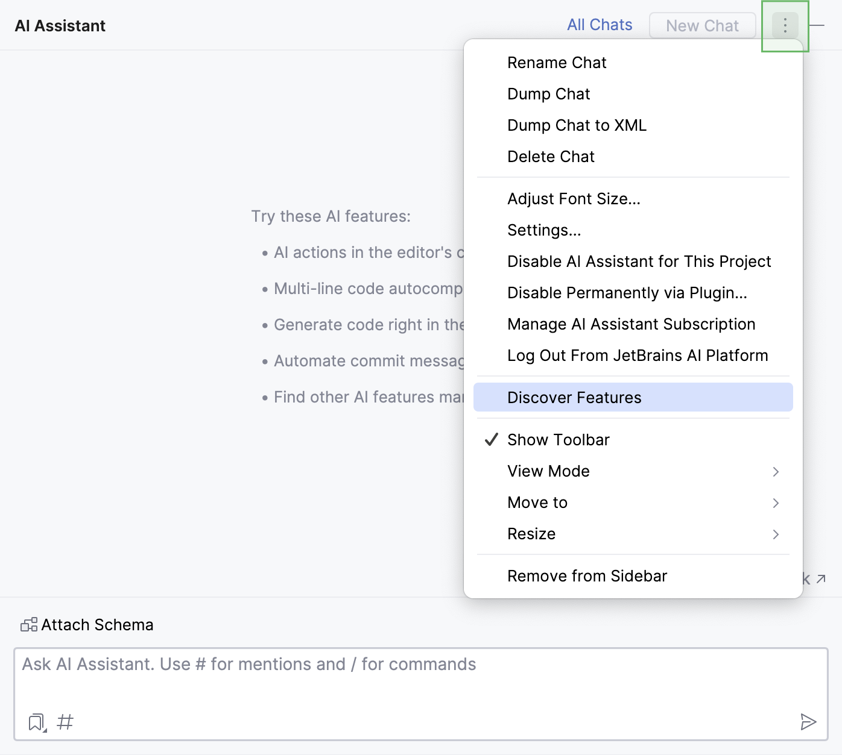Expand the View Mode submenu
Image resolution: width=842 pixels, height=755 pixels.
(633, 471)
